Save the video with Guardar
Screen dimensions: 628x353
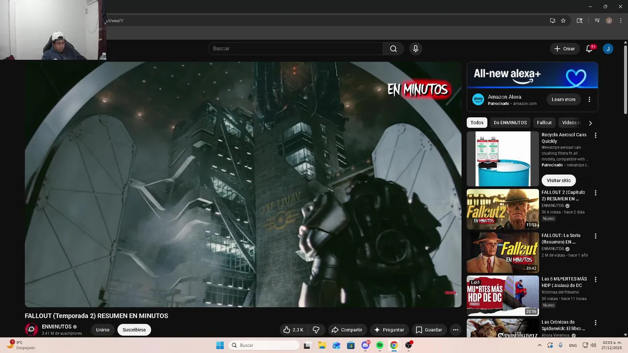(429, 330)
